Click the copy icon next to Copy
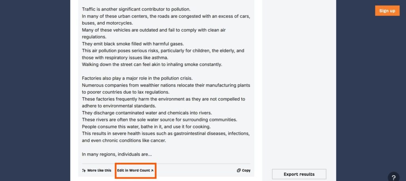Screen dimensions: 406x181 click(x=239, y=170)
